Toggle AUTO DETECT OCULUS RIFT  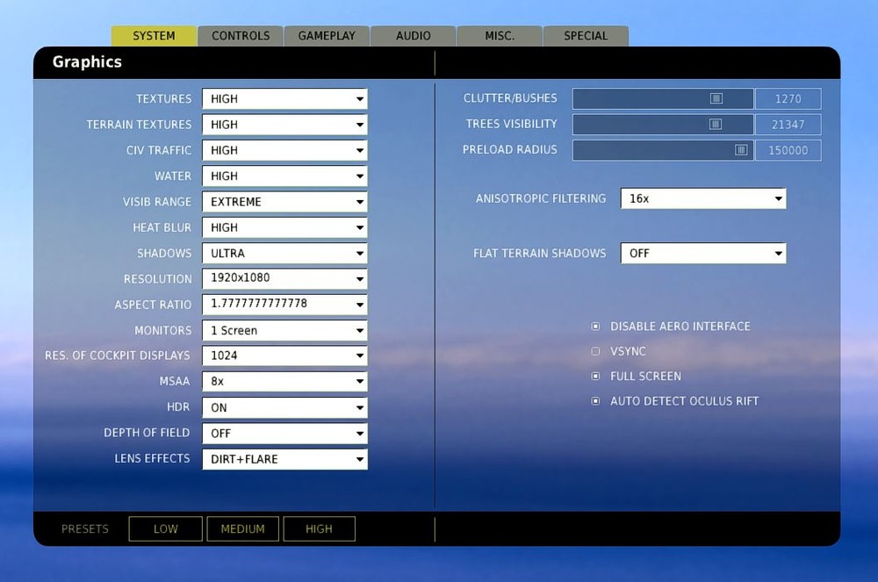pyautogui.click(x=595, y=401)
